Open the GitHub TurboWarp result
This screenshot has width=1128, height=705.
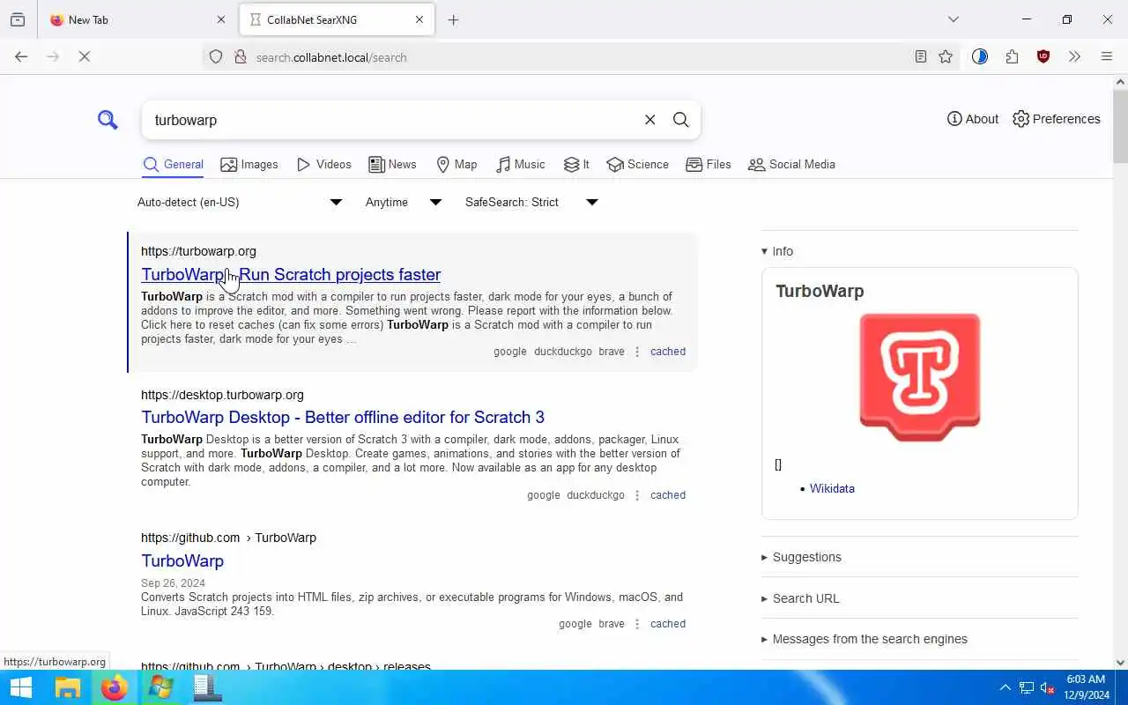point(182,561)
